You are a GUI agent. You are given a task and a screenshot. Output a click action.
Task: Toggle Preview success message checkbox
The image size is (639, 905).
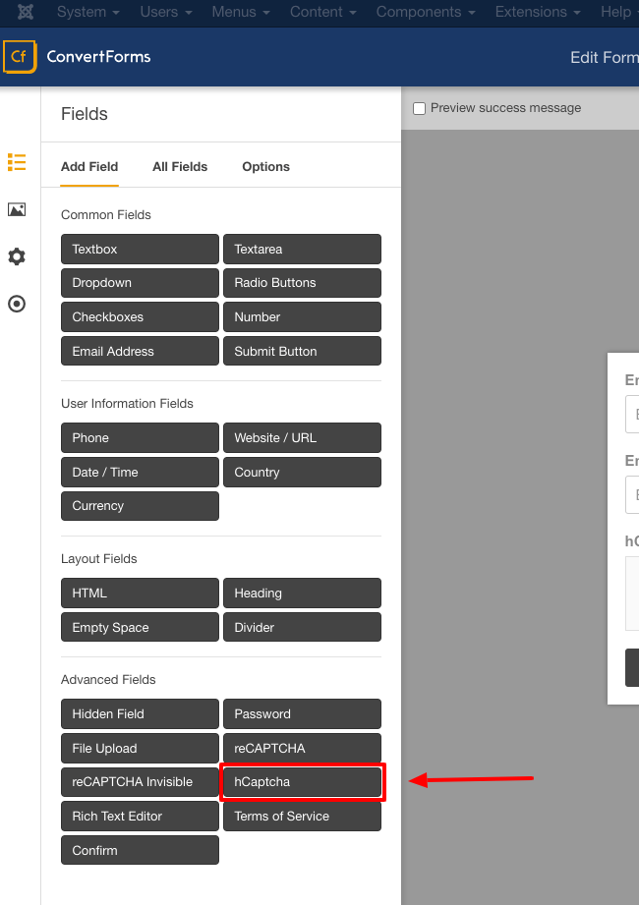click(419, 108)
